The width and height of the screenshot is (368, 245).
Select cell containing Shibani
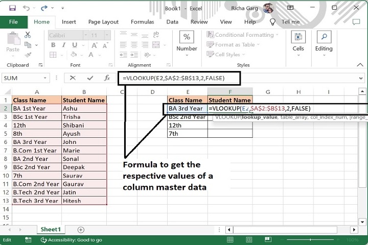click(84, 126)
